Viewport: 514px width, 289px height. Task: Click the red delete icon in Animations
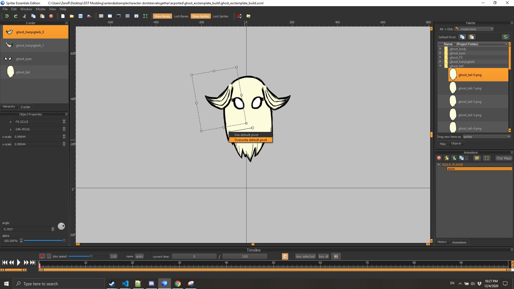click(x=439, y=158)
